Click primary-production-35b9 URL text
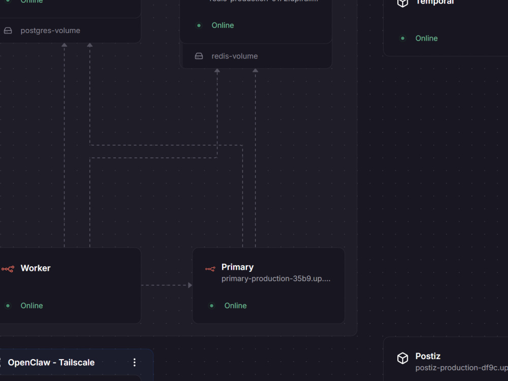This screenshot has width=508, height=381. (x=276, y=278)
